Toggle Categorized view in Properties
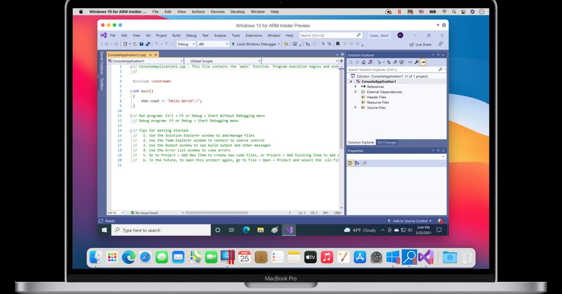 [x=350, y=163]
